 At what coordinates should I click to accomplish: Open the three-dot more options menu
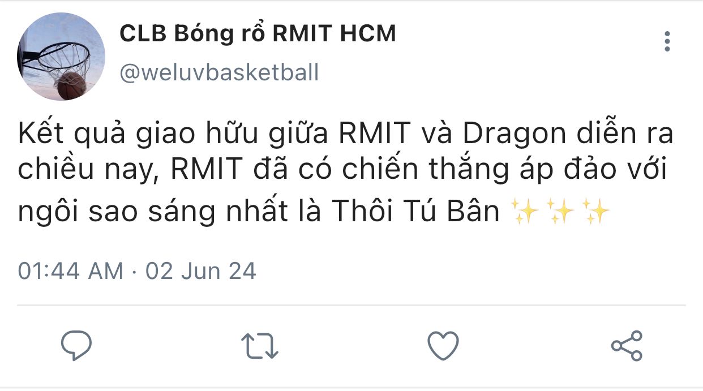[667, 41]
